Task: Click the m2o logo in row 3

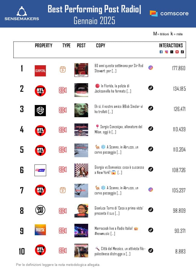Action: click(40, 110)
